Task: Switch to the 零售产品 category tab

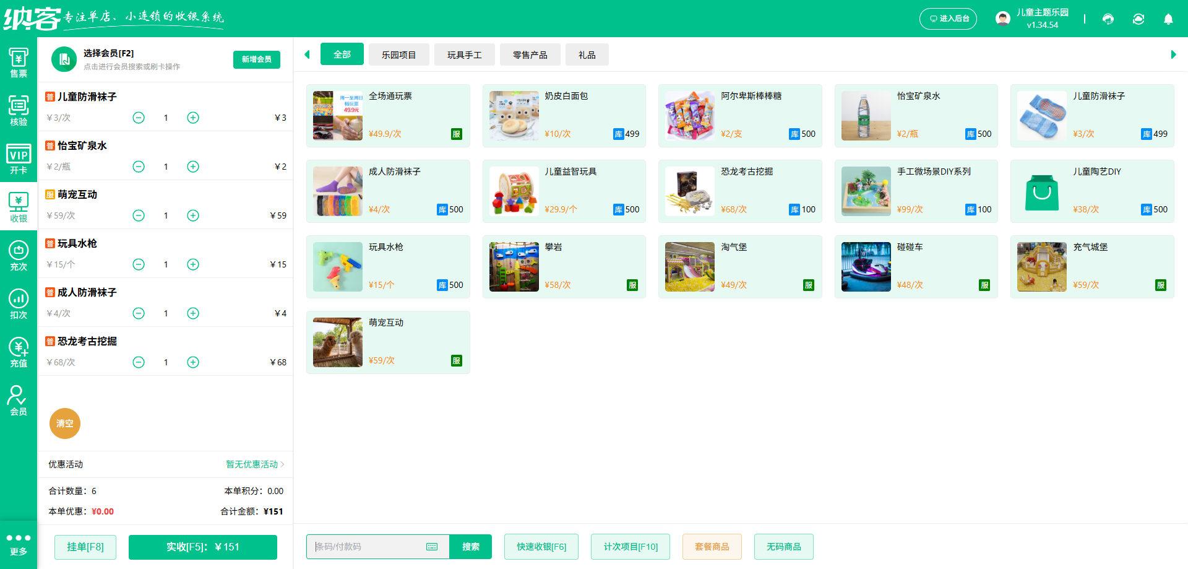Action: 530,54
